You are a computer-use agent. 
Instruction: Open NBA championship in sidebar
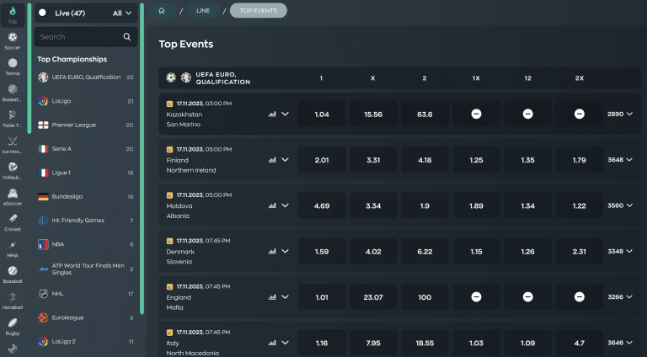pos(86,244)
